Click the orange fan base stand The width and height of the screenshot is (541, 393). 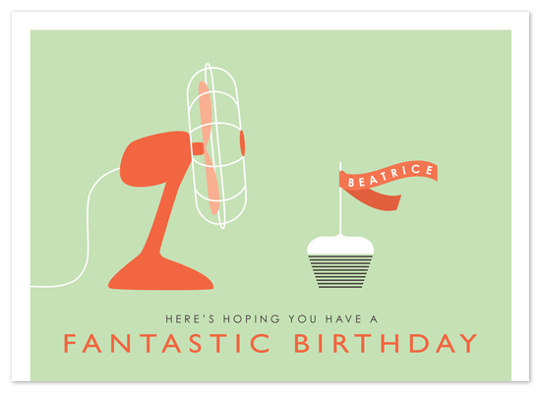click(160, 274)
